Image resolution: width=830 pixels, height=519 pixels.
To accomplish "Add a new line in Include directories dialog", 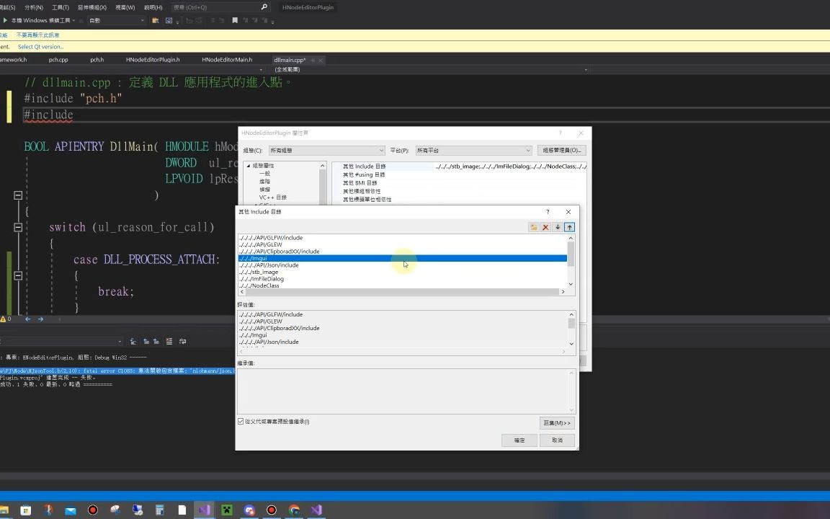I will (x=534, y=227).
